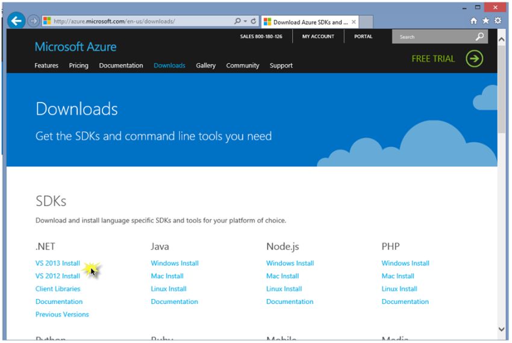Image resolution: width=512 pixels, height=343 pixels.
Task: Click the PHP column heading
Action: [390, 247]
